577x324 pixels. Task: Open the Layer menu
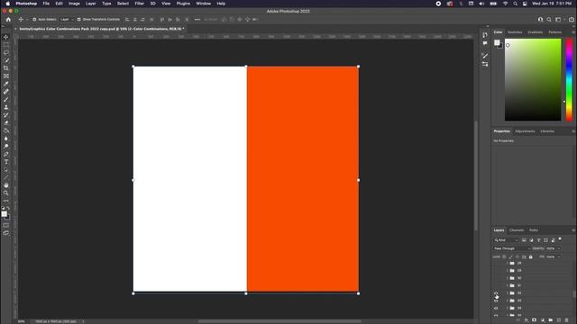[90, 4]
